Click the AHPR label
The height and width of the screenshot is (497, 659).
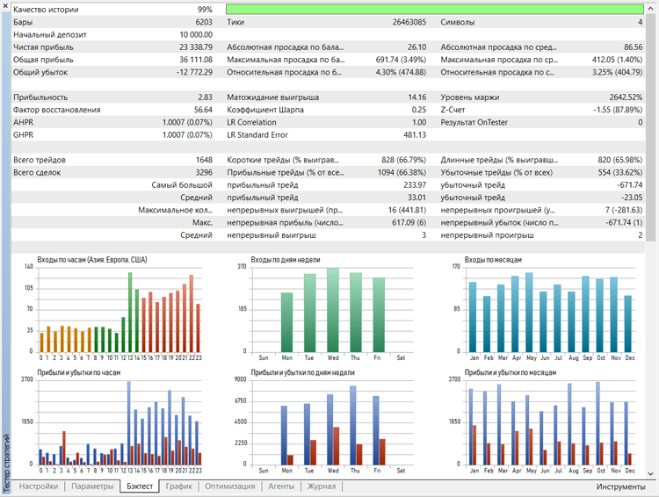pyautogui.click(x=23, y=122)
